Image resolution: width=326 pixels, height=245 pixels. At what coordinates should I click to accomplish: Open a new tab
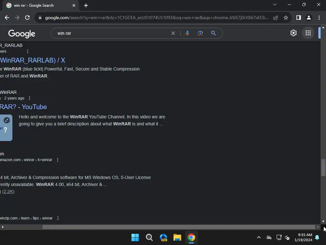point(86,5)
